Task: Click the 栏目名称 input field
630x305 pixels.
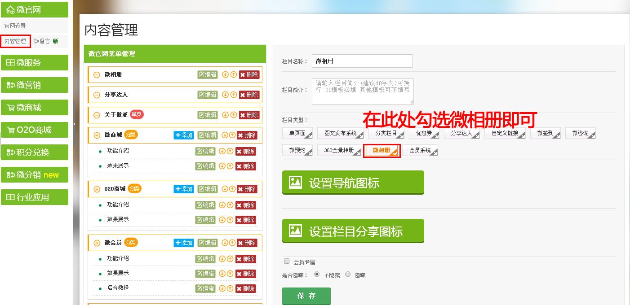Action: point(362,61)
